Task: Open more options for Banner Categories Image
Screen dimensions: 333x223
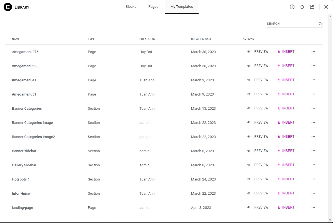Action: pyautogui.click(x=313, y=122)
